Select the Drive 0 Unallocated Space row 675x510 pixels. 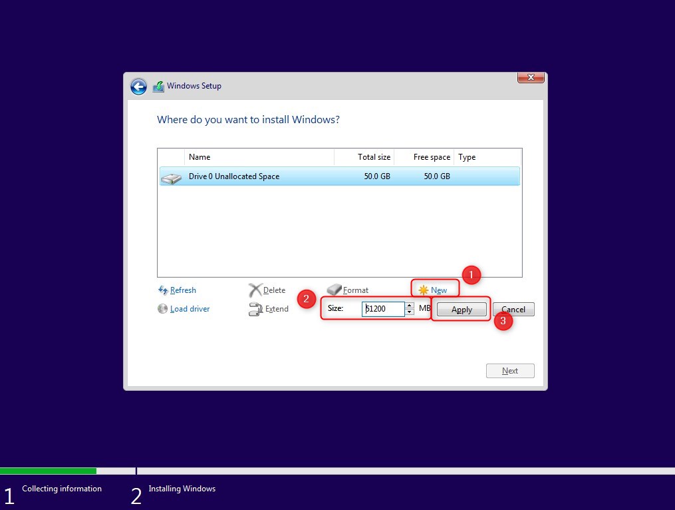(340, 176)
